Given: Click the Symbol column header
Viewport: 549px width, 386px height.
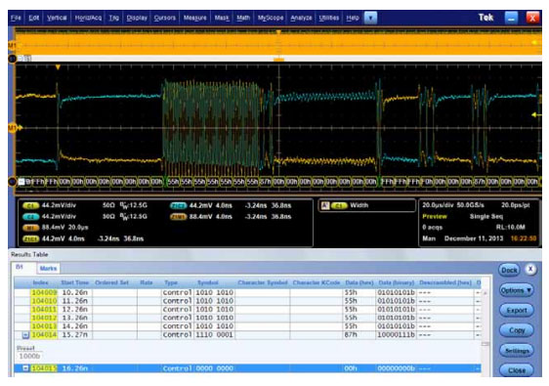Looking at the screenshot, I should pos(208,282).
